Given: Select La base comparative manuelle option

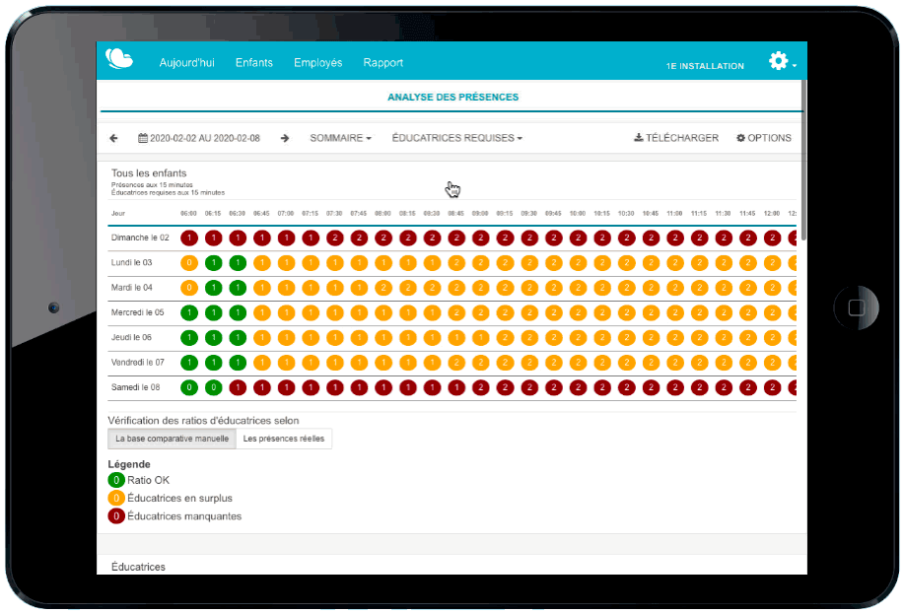Looking at the screenshot, I should point(172,439).
